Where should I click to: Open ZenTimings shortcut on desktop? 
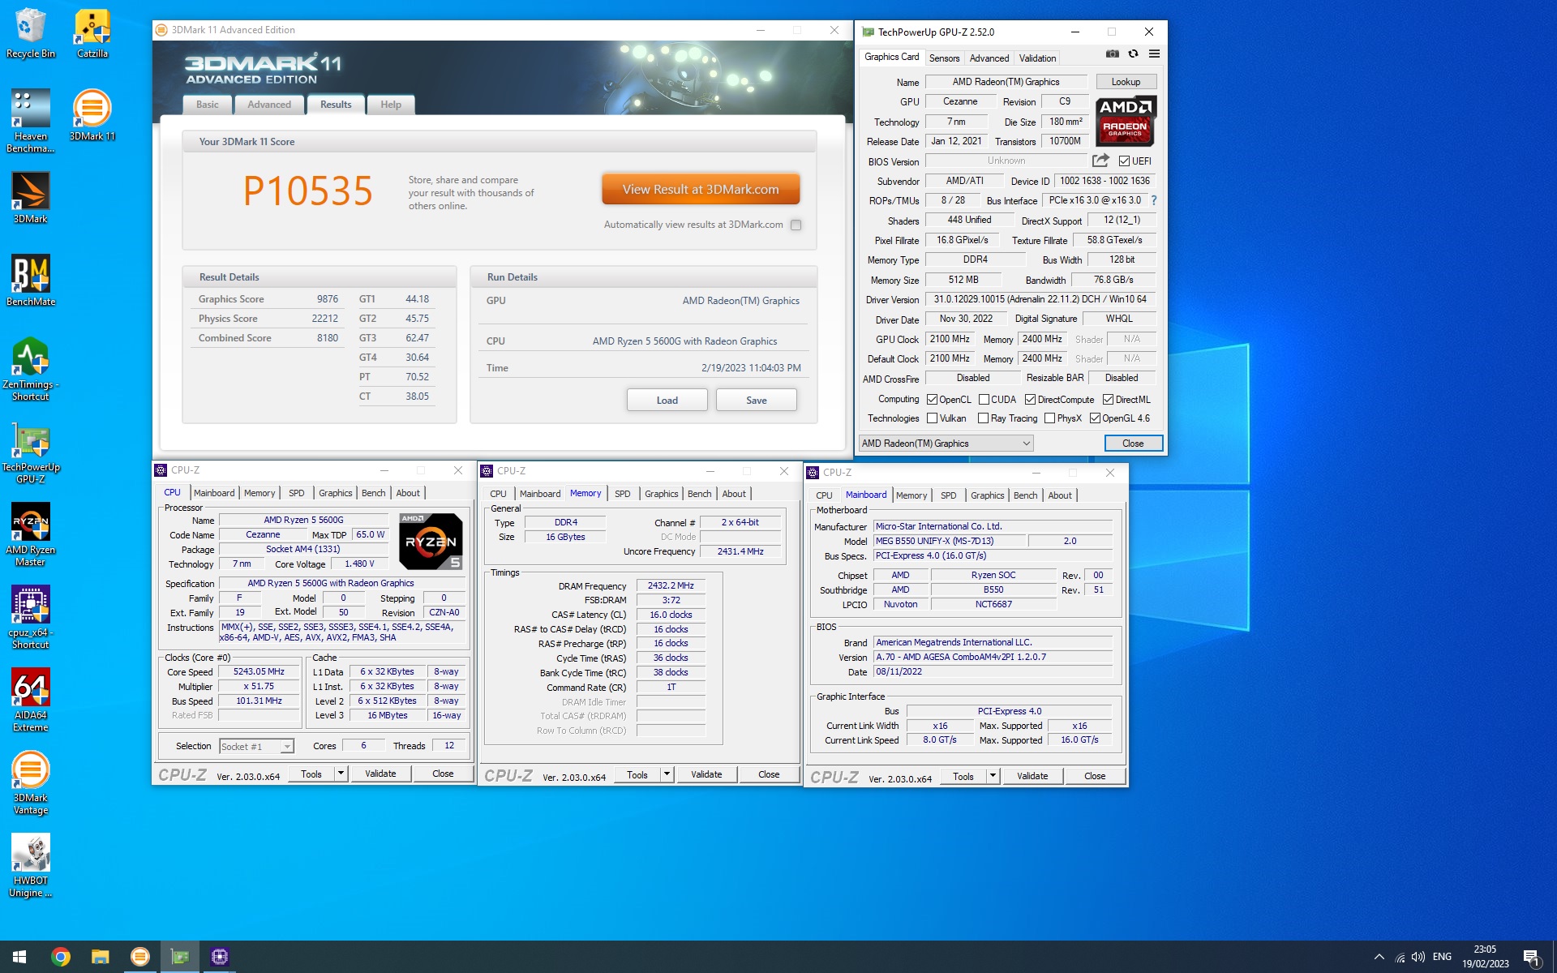pyautogui.click(x=31, y=369)
